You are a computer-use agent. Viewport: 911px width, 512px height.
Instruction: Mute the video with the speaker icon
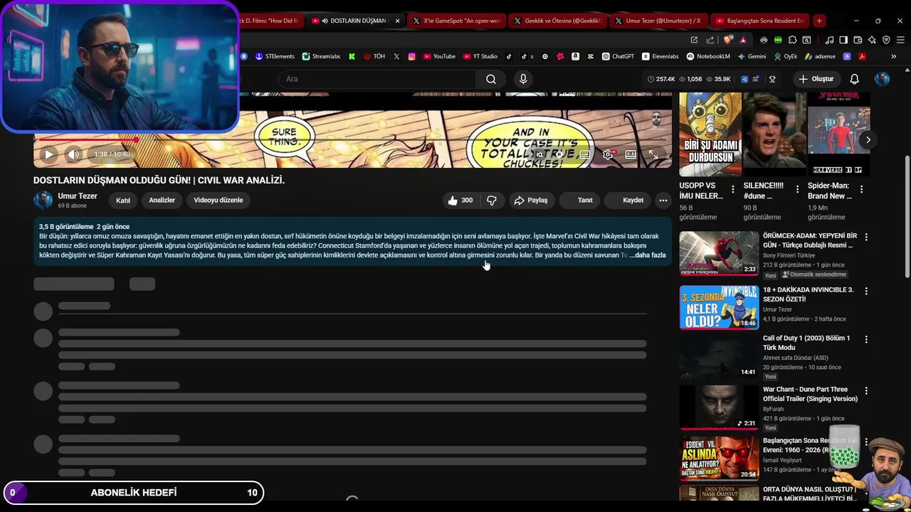click(x=74, y=154)
